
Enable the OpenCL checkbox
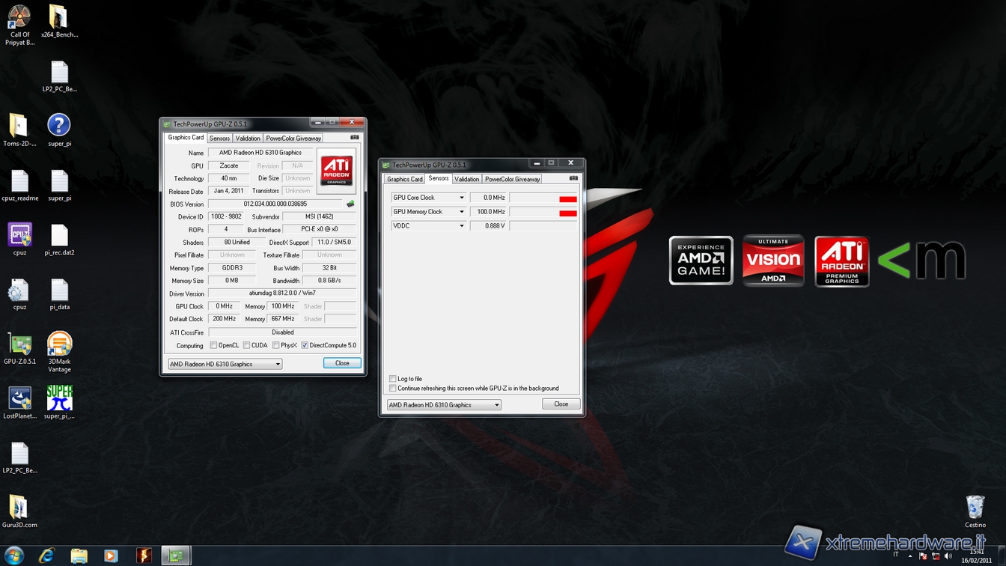tap(213, 345)
